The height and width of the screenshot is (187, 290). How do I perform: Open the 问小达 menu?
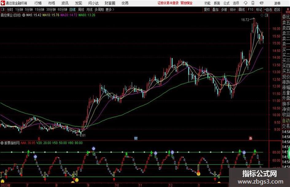tap(93, 3)
